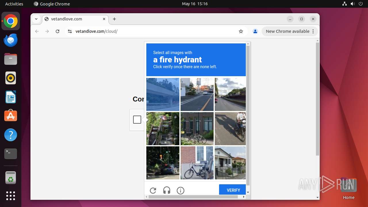The width and height of the screenshot is (368, 207).
Task: Open the system power menu icon
Action: click(x=361, y=4)
